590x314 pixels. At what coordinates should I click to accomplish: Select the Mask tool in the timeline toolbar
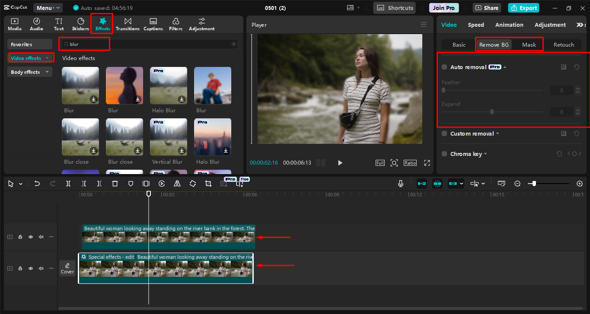click(130, 183)
